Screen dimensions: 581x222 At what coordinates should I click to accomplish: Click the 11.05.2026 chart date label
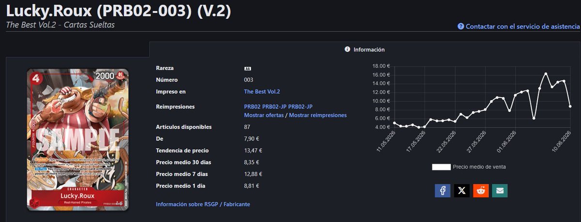(x=387, y=141)
